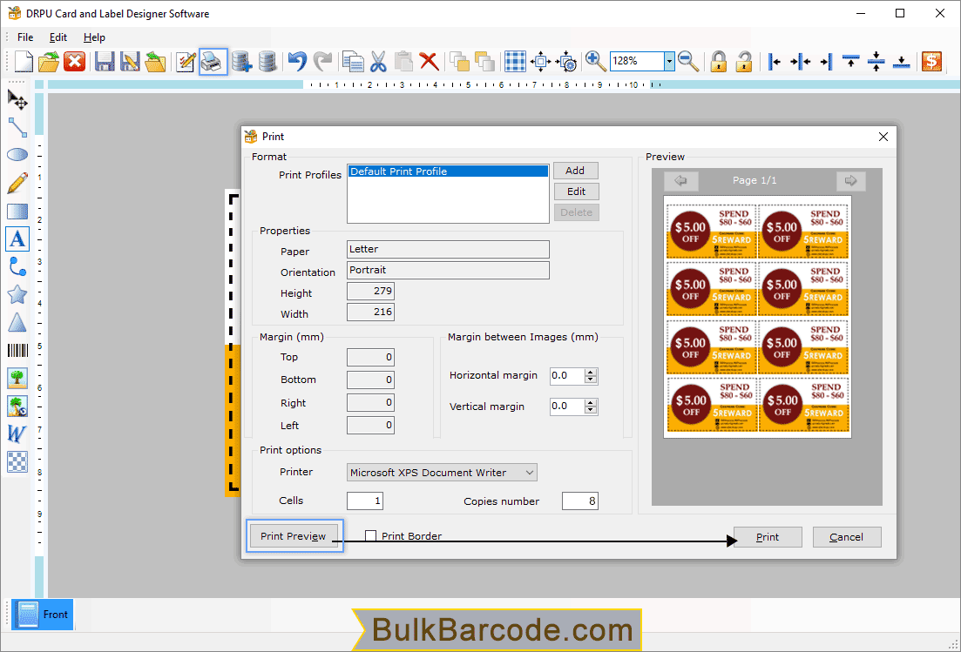This screenshot has width=961, height=652.
Task: Paste from clipboard toolbar icon
Action: click(403, 61)
